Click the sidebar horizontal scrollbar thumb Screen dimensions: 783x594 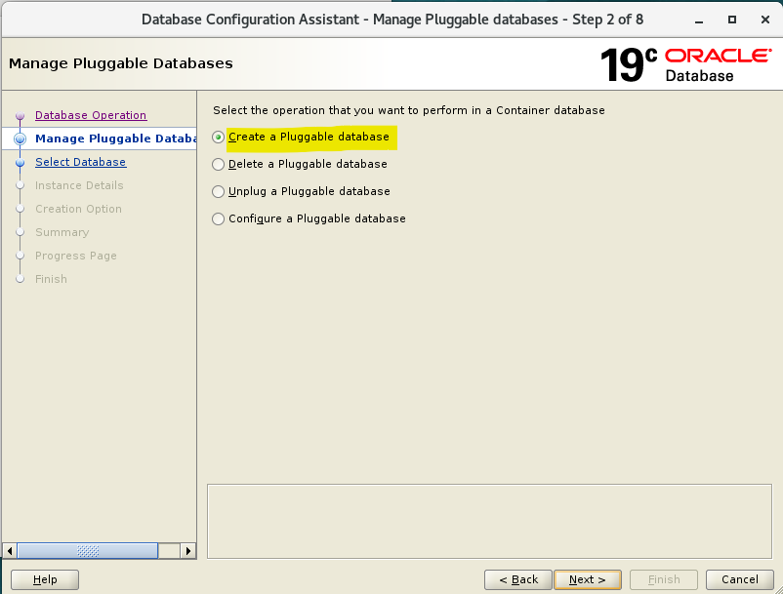click(x=88, y=551)
